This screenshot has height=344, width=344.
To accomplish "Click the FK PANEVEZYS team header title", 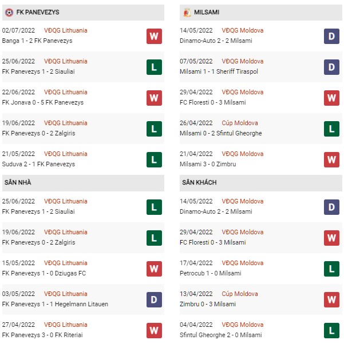I will tap(38, 13).
